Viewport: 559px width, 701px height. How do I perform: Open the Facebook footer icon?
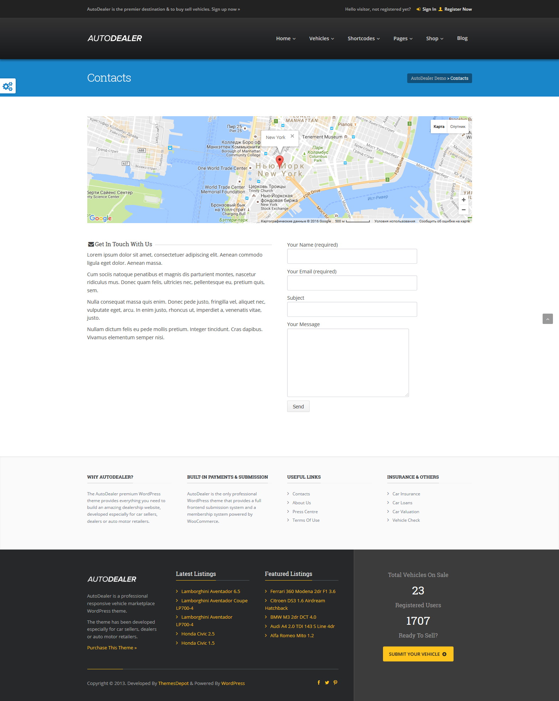pyautogui.click(x=319, y=682)
